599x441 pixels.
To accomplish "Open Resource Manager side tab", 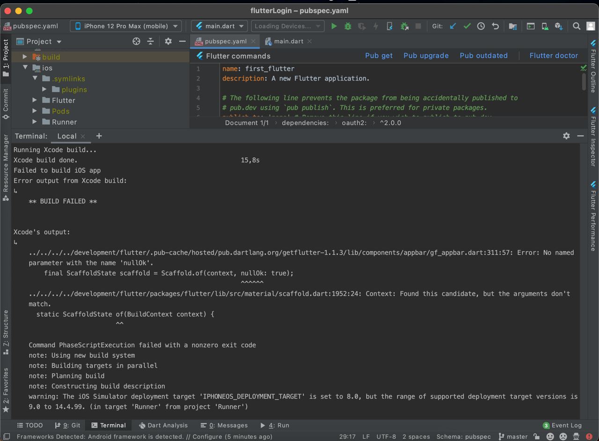I will coord(6,168).
